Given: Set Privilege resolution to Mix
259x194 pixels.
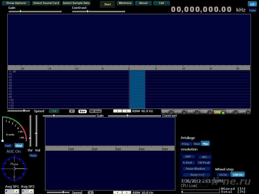Looking at the screenshot, I should click(x=205, y=144).
